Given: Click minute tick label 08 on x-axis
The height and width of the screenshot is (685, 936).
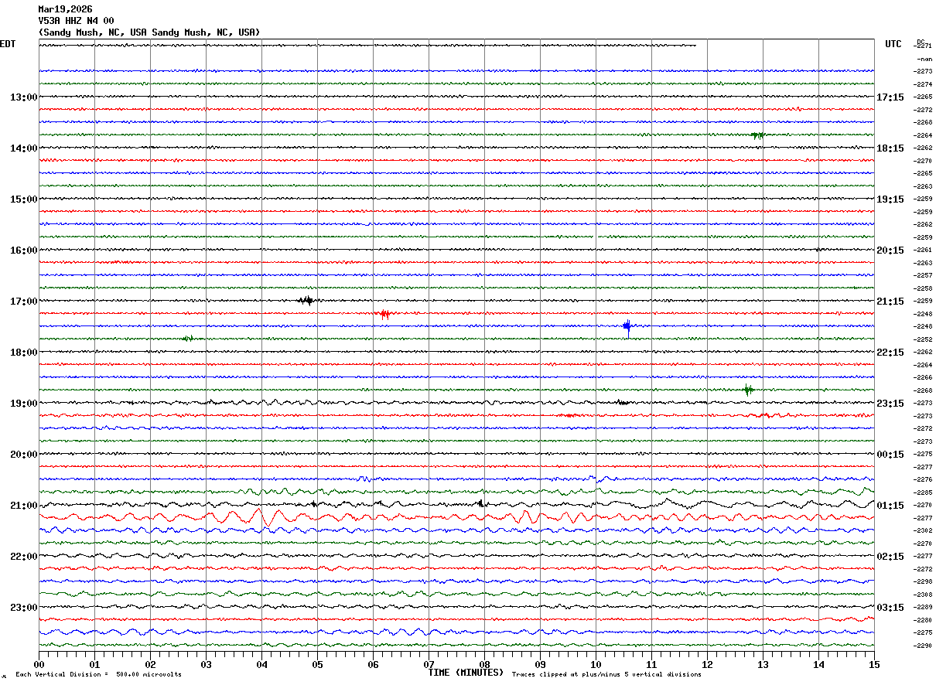Looking at the screenshot, I should click(484, 664).
